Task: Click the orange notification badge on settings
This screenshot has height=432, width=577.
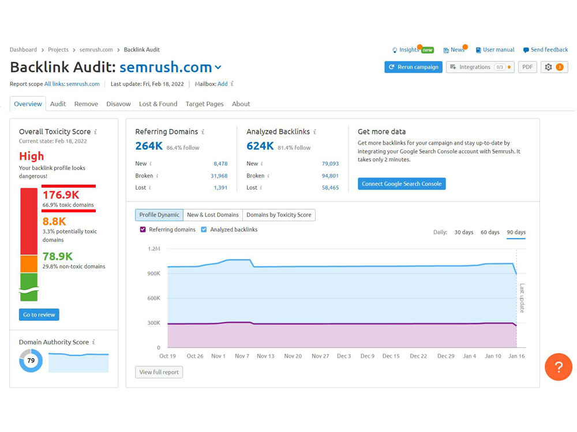Action: click(559, 67)
